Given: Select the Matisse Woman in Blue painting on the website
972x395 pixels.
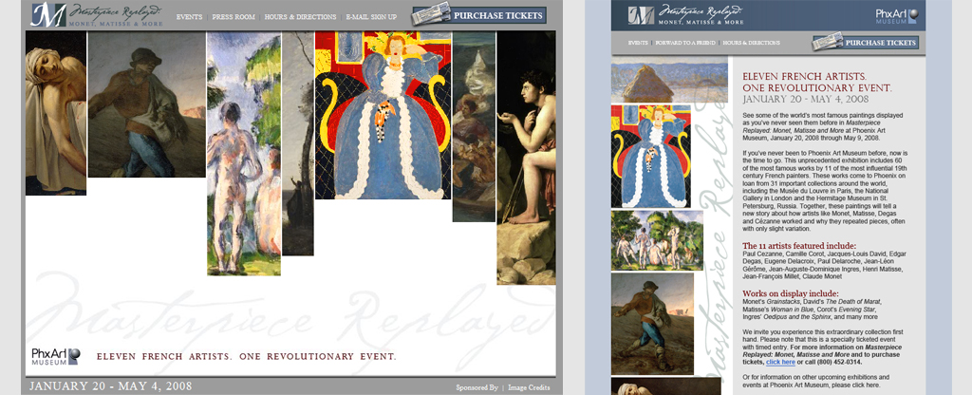Looking at the screenshot, I should click(x=383, y=115).
